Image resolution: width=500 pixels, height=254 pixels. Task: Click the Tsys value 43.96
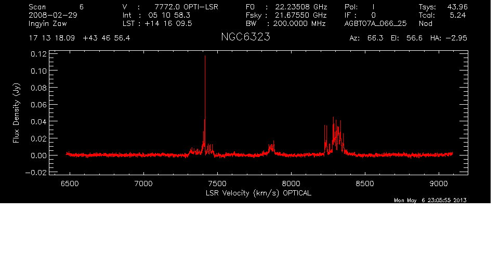pyautogui.click(x=457, y=7)
